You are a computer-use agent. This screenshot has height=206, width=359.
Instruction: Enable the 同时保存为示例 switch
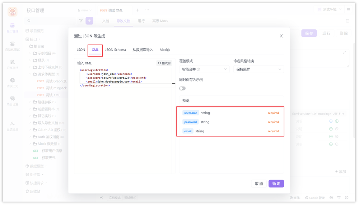click(182, 88)
